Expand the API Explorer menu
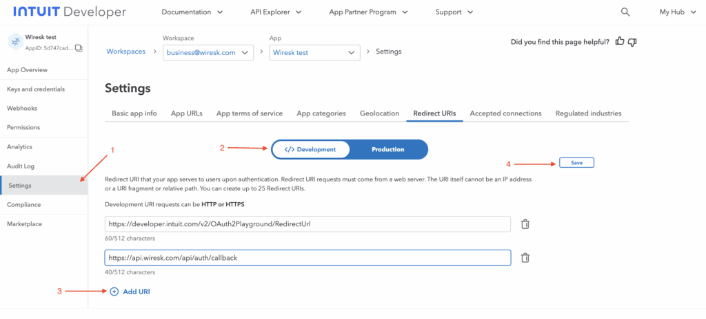 [276, 12]
